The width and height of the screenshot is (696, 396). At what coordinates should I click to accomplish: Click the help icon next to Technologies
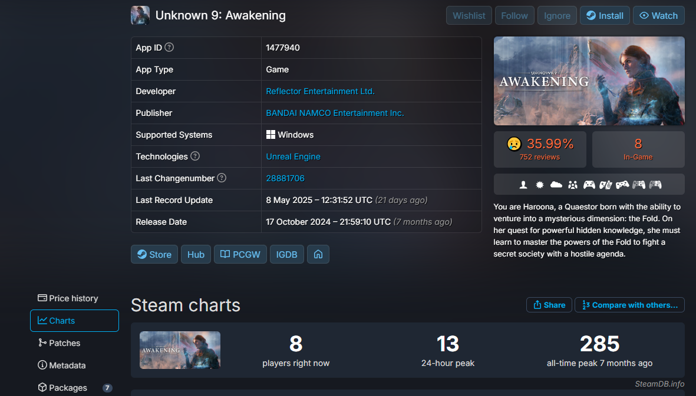(x=195, y=157)
